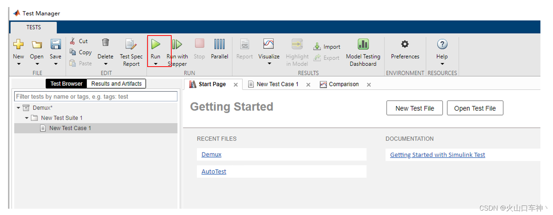Import test results
The image size is (553, 215).
[x=327, y=47]
